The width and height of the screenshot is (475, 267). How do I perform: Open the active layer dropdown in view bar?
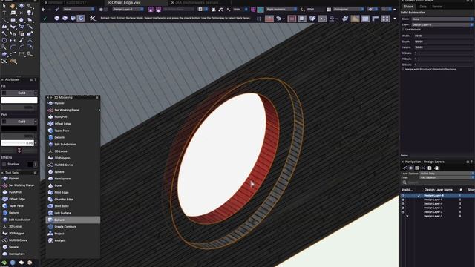[128, 10]
